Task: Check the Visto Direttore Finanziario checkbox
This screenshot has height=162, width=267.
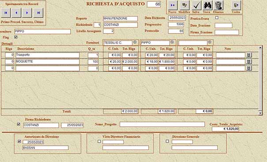Action: tap(99, 141)
